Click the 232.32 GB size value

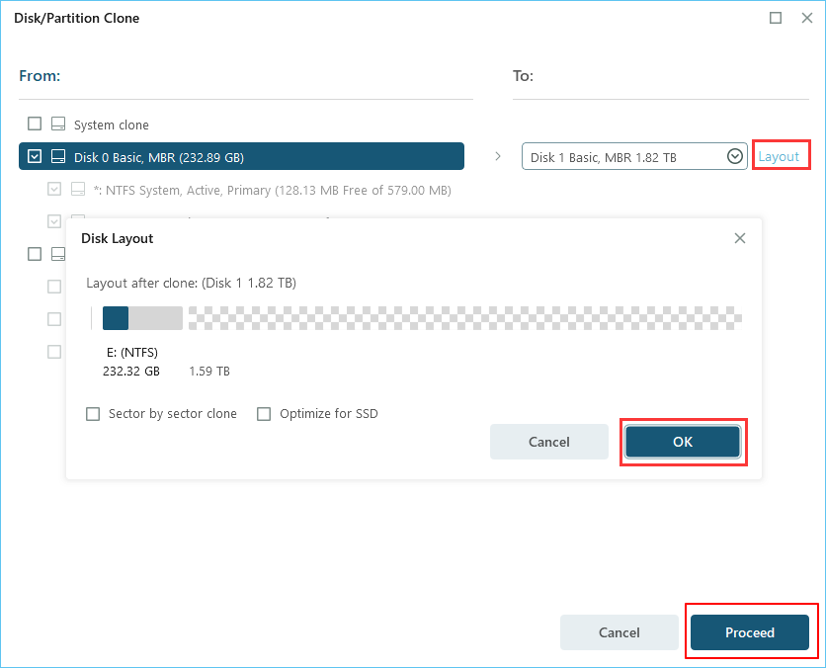pos(131,372)
